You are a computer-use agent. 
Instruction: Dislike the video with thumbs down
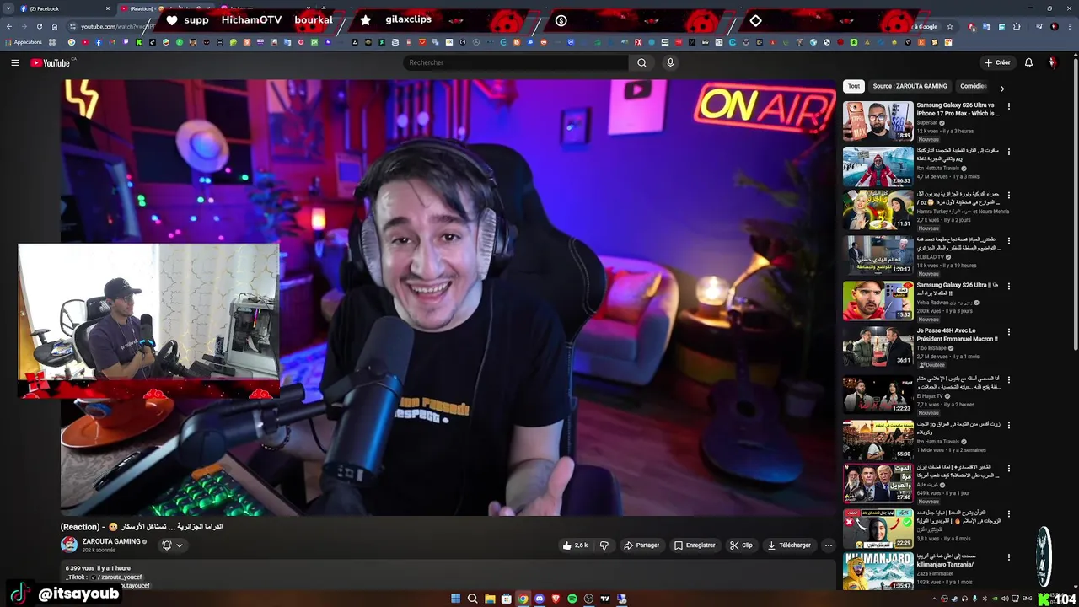pos(604,545)
